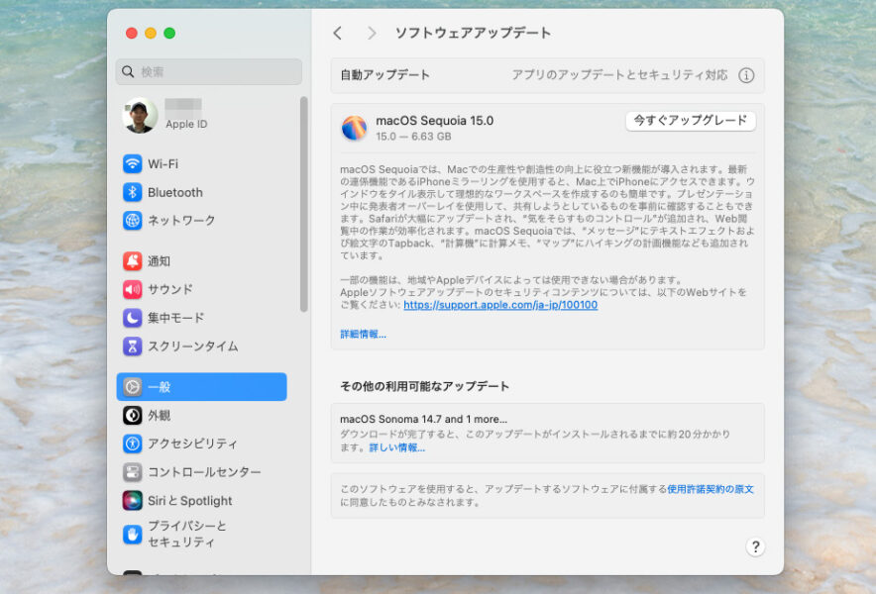Click the macOS Sequoia 15.0 title
This screenshot has height=594, width=876.
434,121
